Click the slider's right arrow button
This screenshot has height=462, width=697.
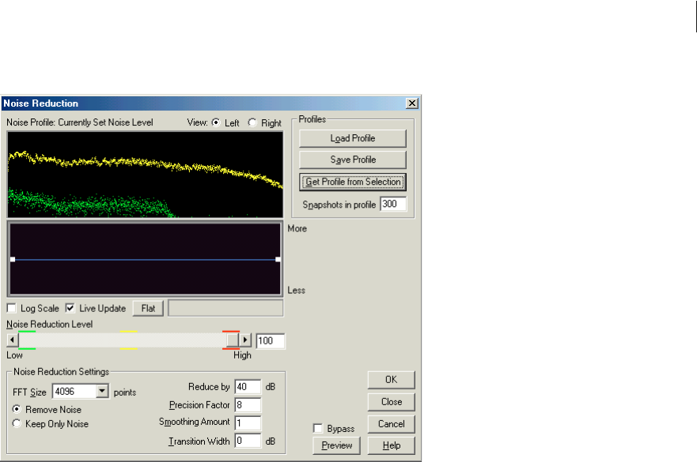point(245,340)
